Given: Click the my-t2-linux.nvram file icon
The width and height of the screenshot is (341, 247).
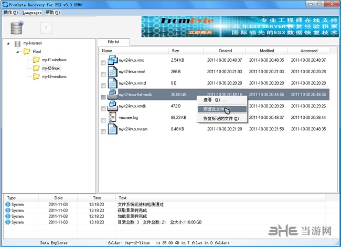Looking at the screenshot, I should point(113,129).
